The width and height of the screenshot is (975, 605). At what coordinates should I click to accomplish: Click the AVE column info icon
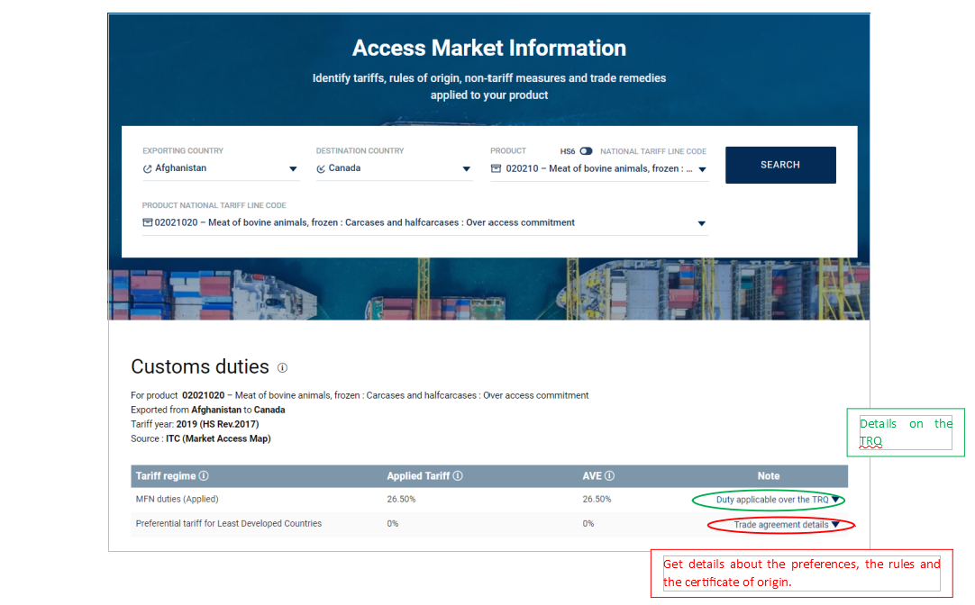point(610,476)
